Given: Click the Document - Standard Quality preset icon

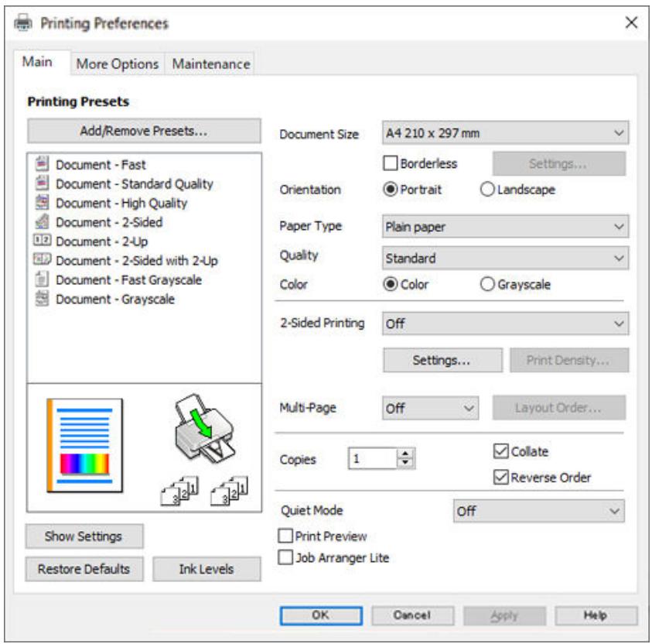Looking at the screenshot, I should [x=42, y=183].
